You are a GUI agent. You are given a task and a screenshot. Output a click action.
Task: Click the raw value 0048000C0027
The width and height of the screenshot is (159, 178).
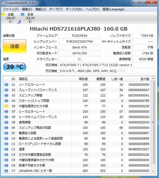pyautogui.click(x=139, y=150)
